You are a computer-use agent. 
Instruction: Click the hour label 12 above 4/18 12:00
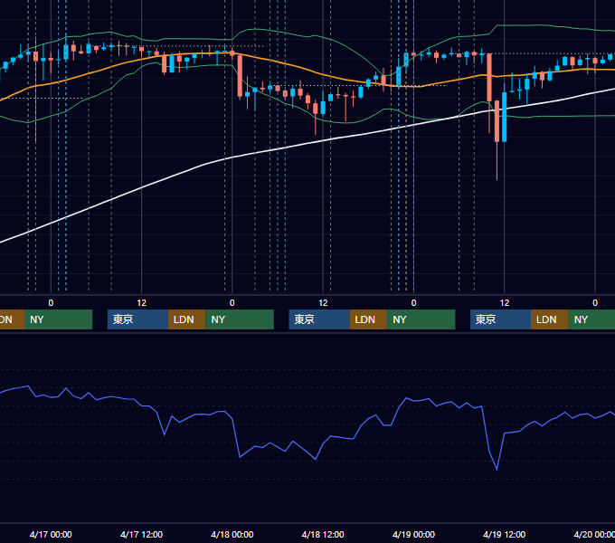pos(323,303)
